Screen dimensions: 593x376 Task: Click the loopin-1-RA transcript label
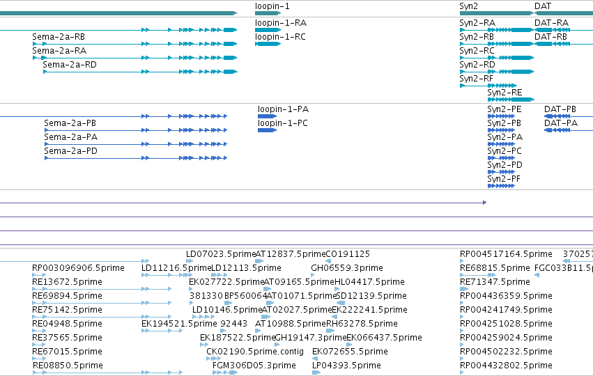(281, 23)
